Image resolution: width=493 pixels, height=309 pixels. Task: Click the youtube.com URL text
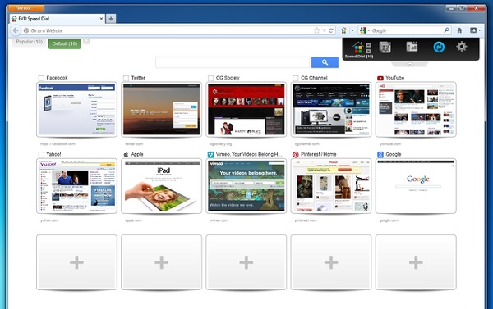pos(389,144)
